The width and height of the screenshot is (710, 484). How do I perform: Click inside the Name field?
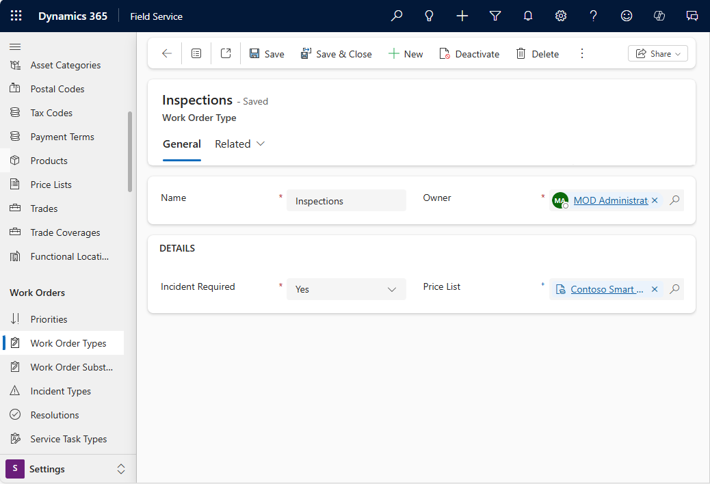[x=346, y=200]
